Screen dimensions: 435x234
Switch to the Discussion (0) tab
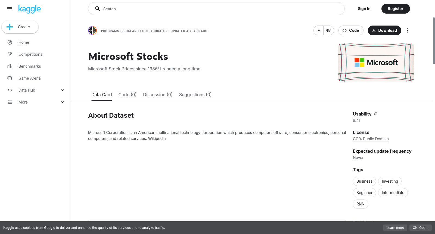158,95
